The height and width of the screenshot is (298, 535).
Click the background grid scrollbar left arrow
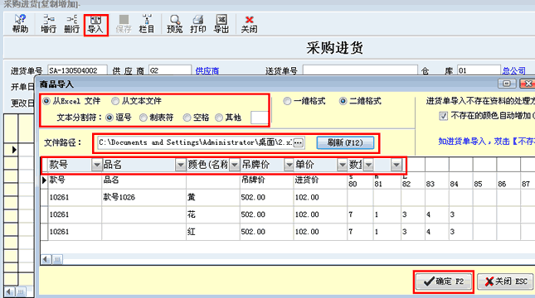point(10,292)
